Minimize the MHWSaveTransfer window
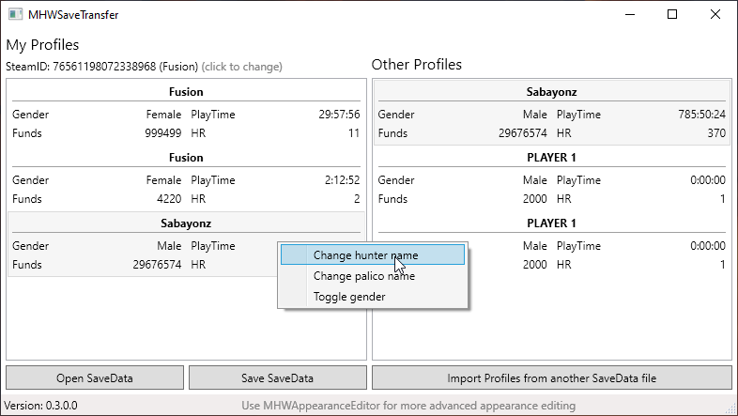The image size is (738, 416). click(630, 15)
